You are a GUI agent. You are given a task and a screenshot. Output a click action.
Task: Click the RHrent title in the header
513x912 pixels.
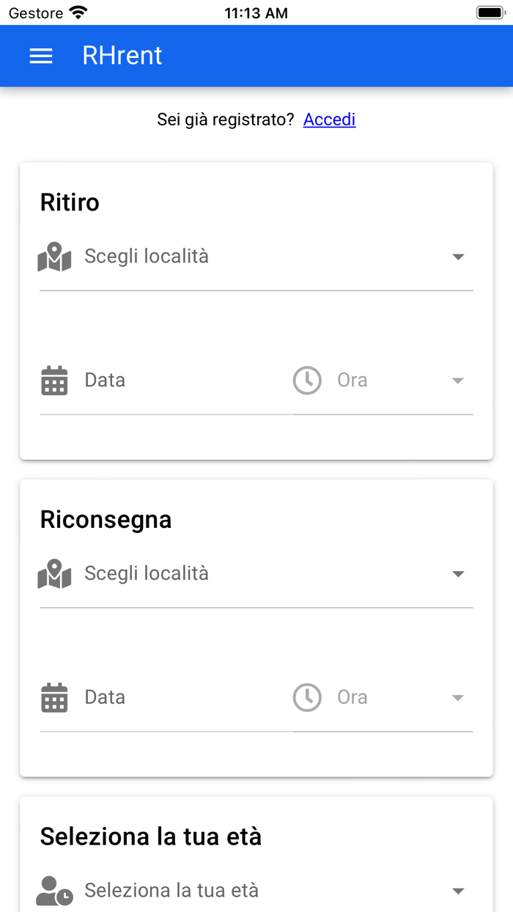click(x=122, y=56)
